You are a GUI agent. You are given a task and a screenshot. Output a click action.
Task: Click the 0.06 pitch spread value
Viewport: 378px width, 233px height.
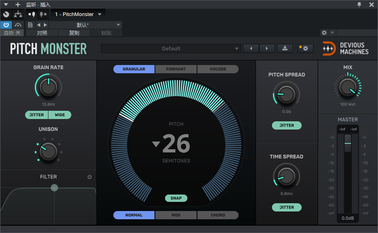pyautogui.click(x=287, y=112)
